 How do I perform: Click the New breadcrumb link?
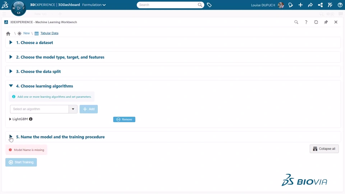click(x=26, y=33)
